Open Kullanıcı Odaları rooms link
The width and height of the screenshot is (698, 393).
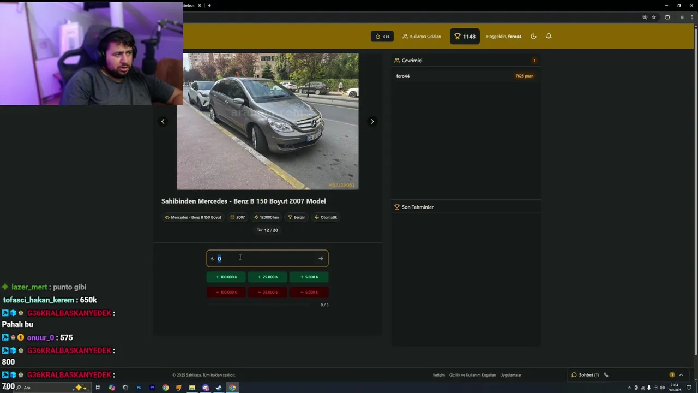pyautogui.click(x=422, y=37)
